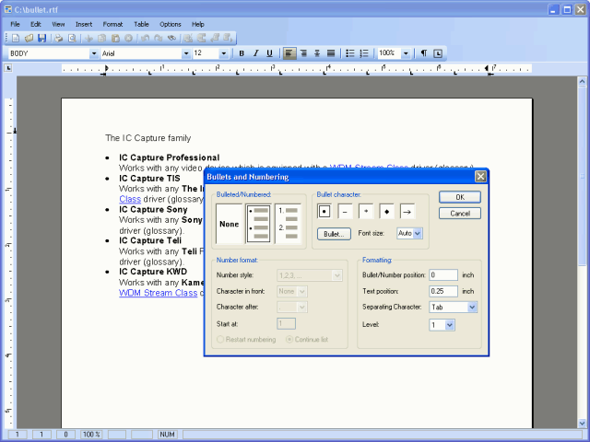Select the dash bullet character
The height and width of the screenshot is (442, 590).
click(x=344, y=212)
